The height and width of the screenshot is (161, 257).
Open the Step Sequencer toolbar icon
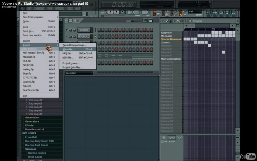215,13
